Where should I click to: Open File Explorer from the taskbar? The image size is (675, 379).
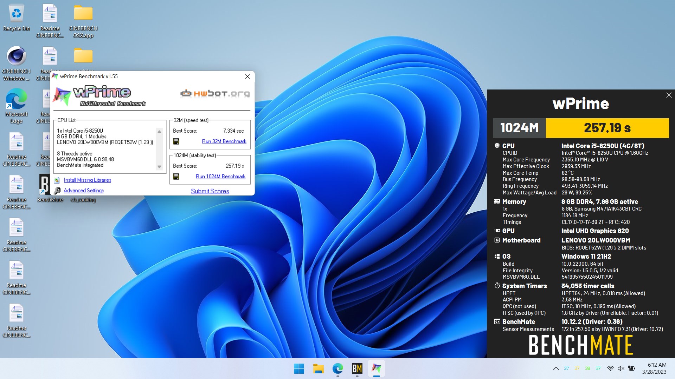318,368
